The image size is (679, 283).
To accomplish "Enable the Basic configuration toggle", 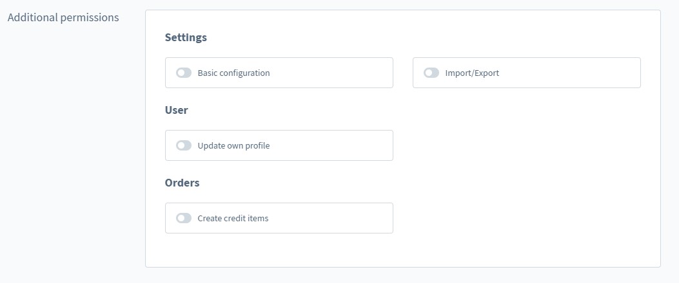I will [184, 73].
